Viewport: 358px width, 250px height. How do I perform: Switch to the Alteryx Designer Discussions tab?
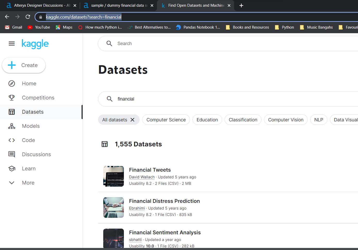(39, 5)
